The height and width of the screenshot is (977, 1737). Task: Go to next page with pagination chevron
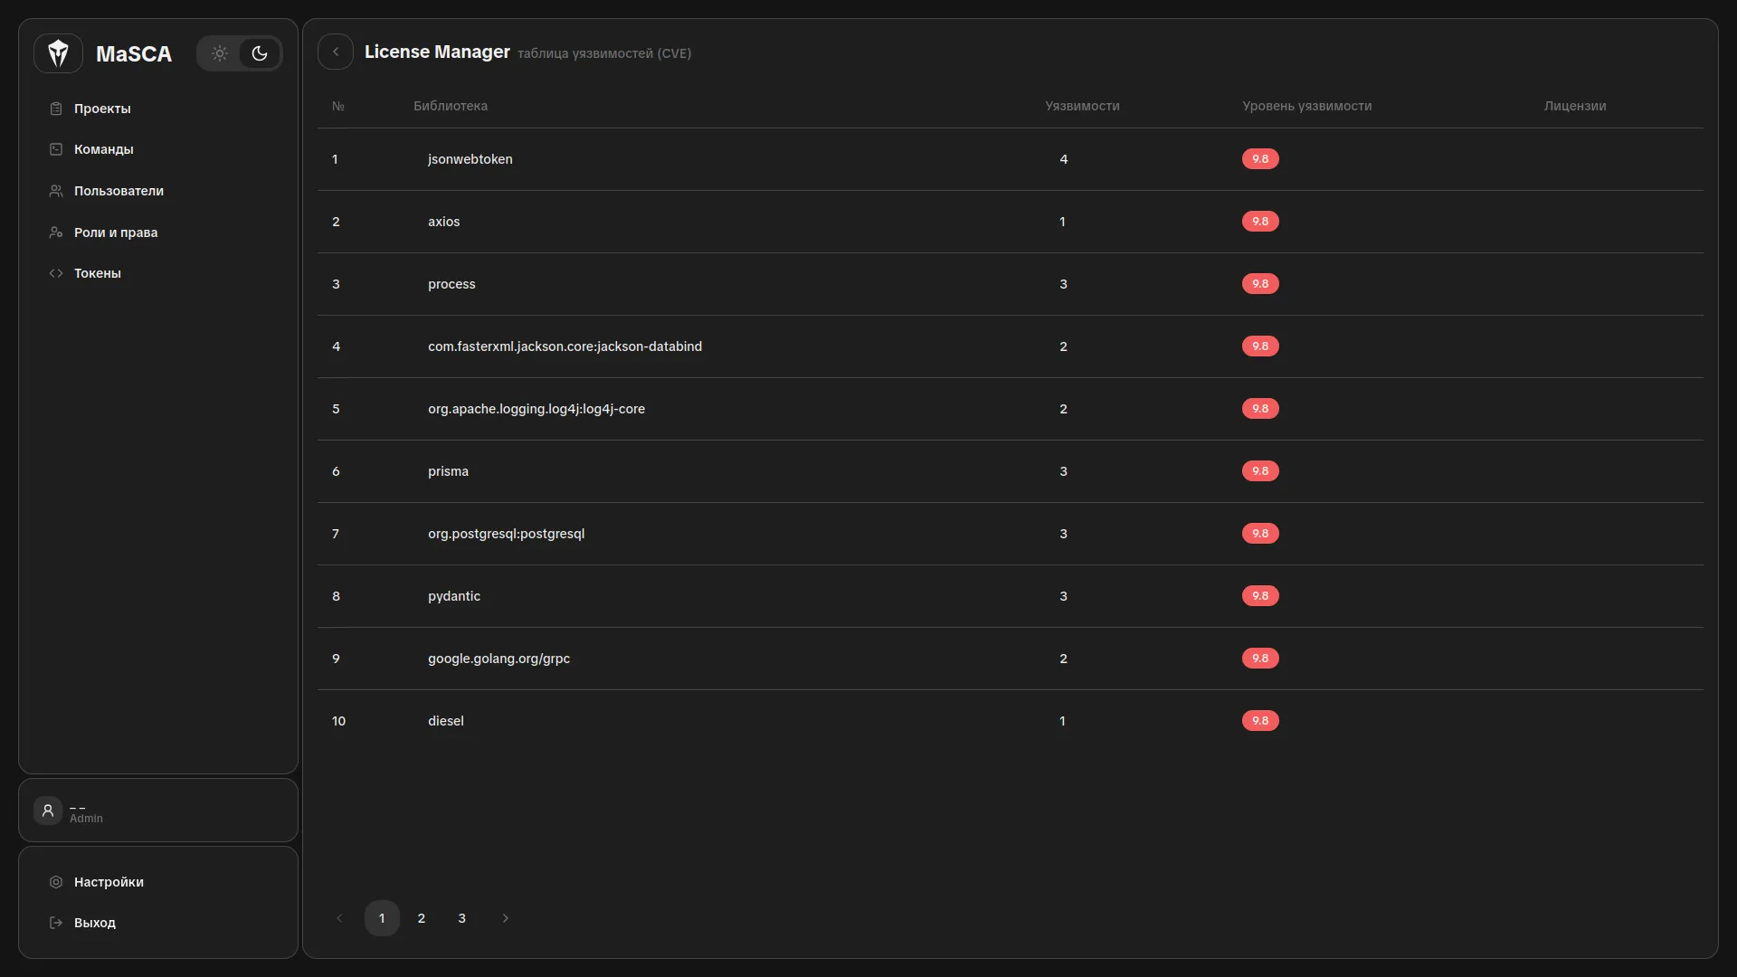point(506,918)
